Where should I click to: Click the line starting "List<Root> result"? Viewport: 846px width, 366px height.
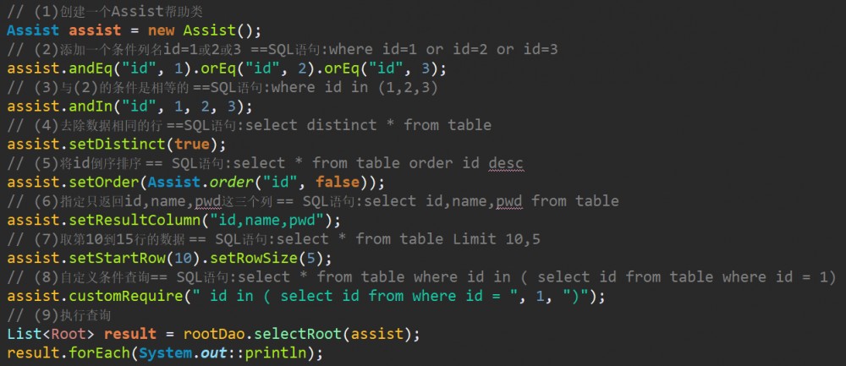click(x=213, y=334)
